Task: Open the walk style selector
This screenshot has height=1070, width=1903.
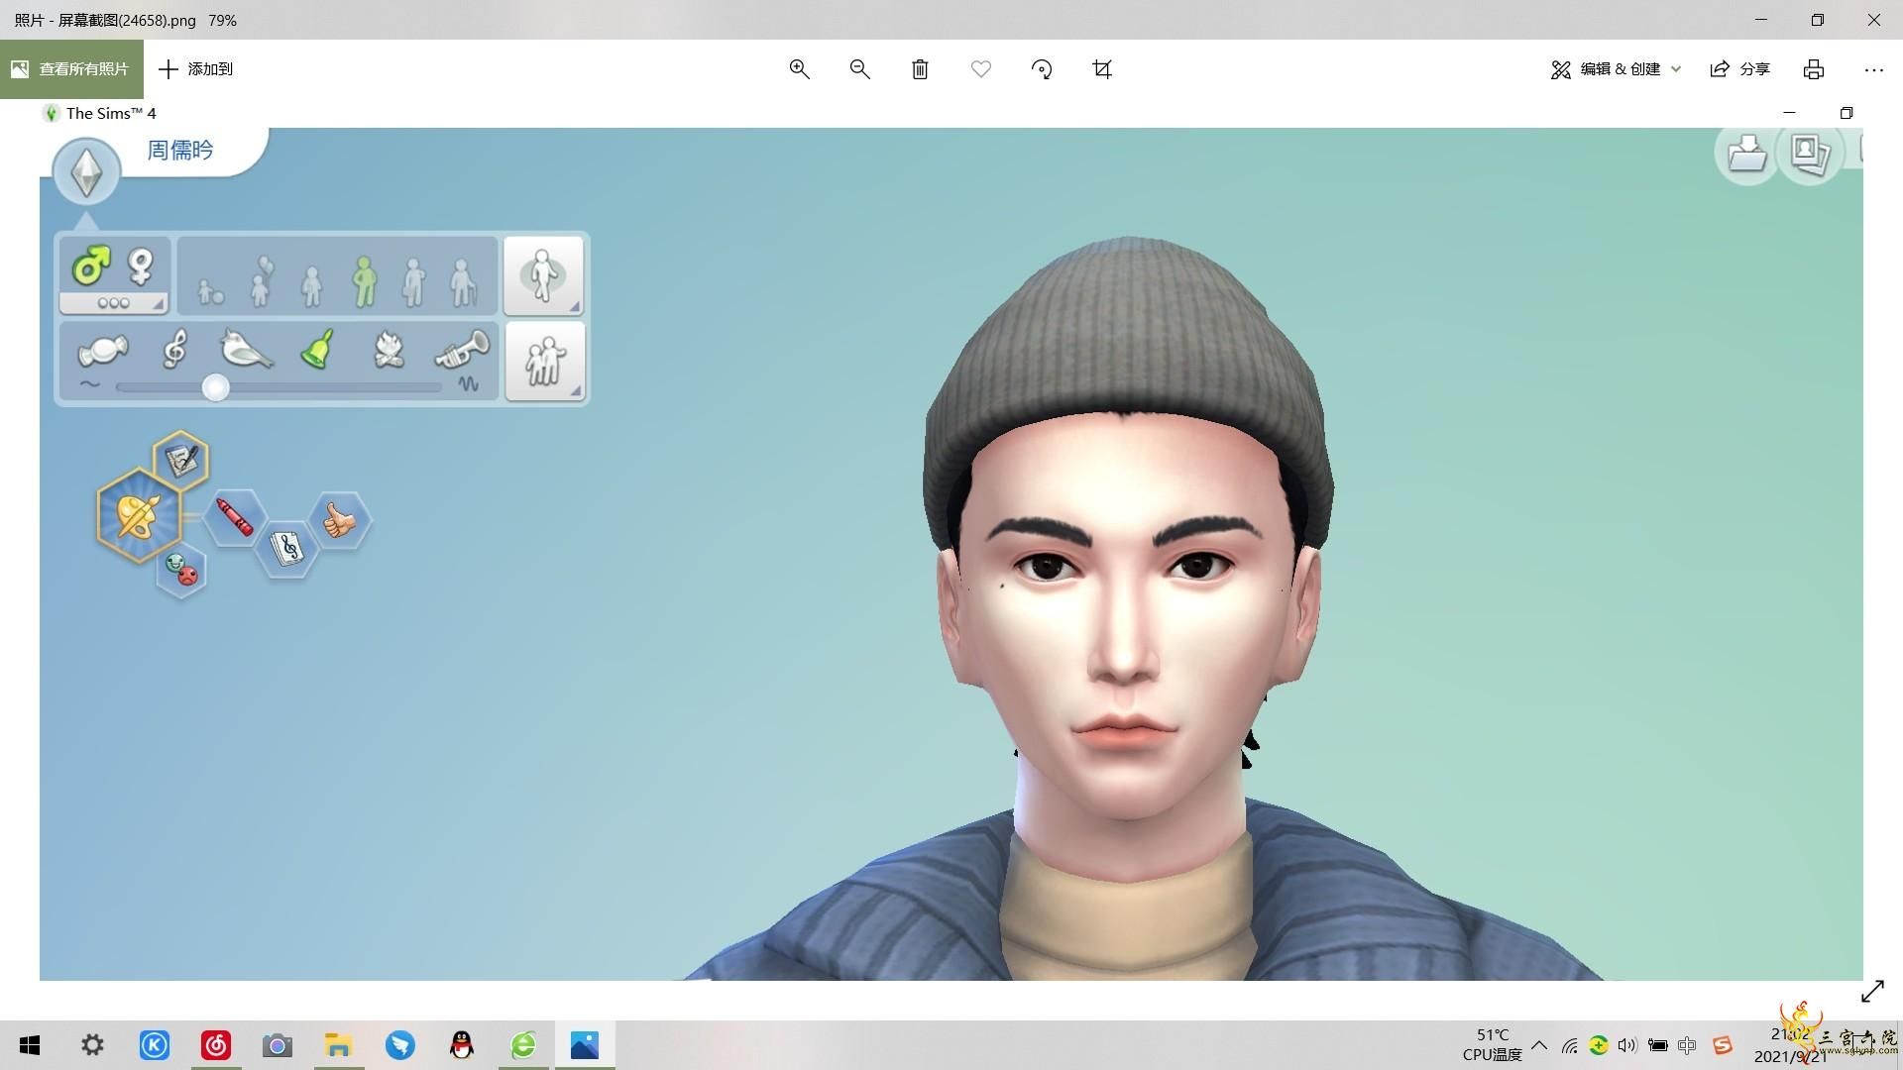Action: click(x=543, y=275)
